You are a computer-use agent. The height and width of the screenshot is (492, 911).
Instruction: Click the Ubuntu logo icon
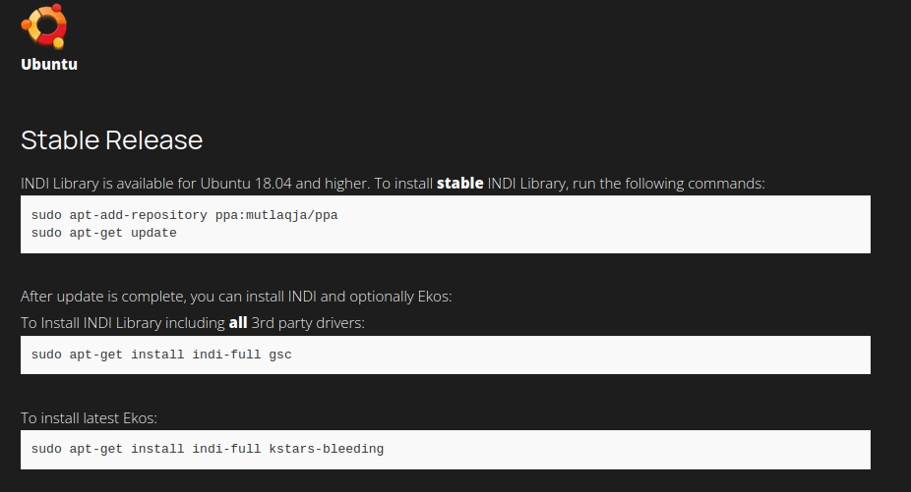click(x=44, y=26)
